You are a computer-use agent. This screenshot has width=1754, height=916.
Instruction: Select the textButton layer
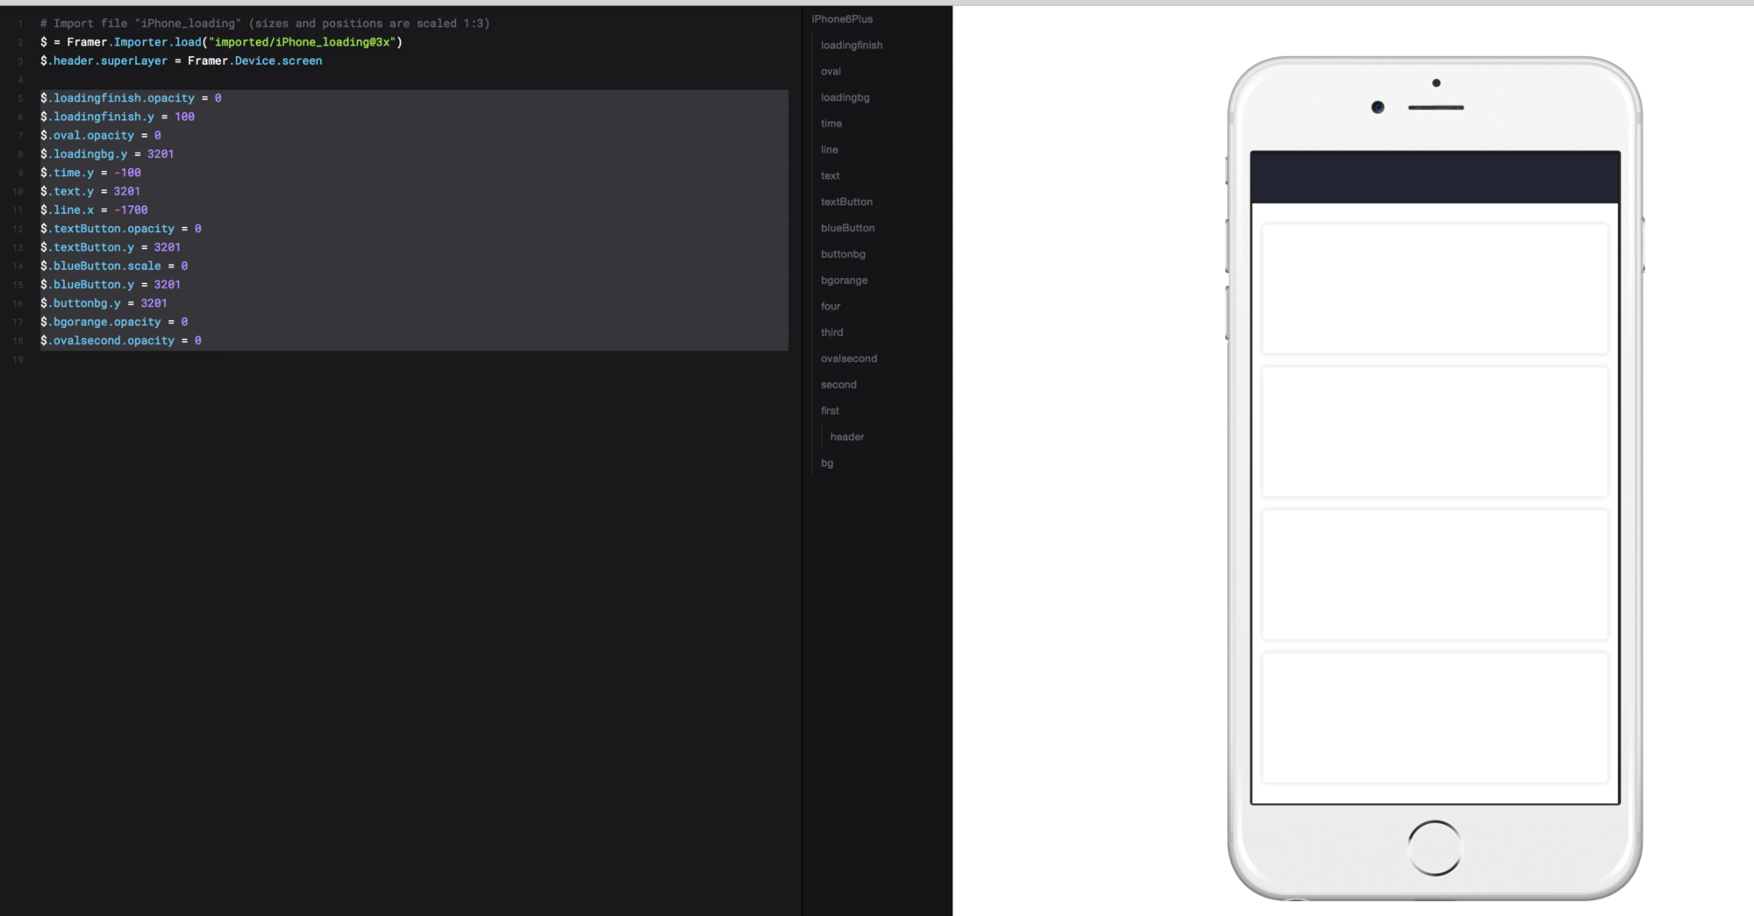pyautogui.click(x=846, y=202)
